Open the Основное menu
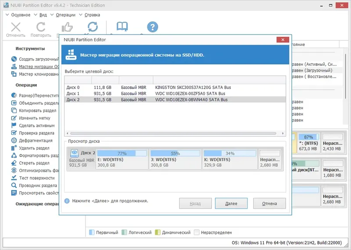This screenshot has width=351, height=250. [x=21, y=15]
